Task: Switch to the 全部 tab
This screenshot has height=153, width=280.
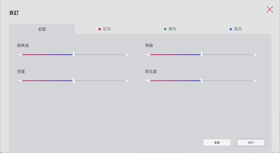Action: tap(42, 29)
